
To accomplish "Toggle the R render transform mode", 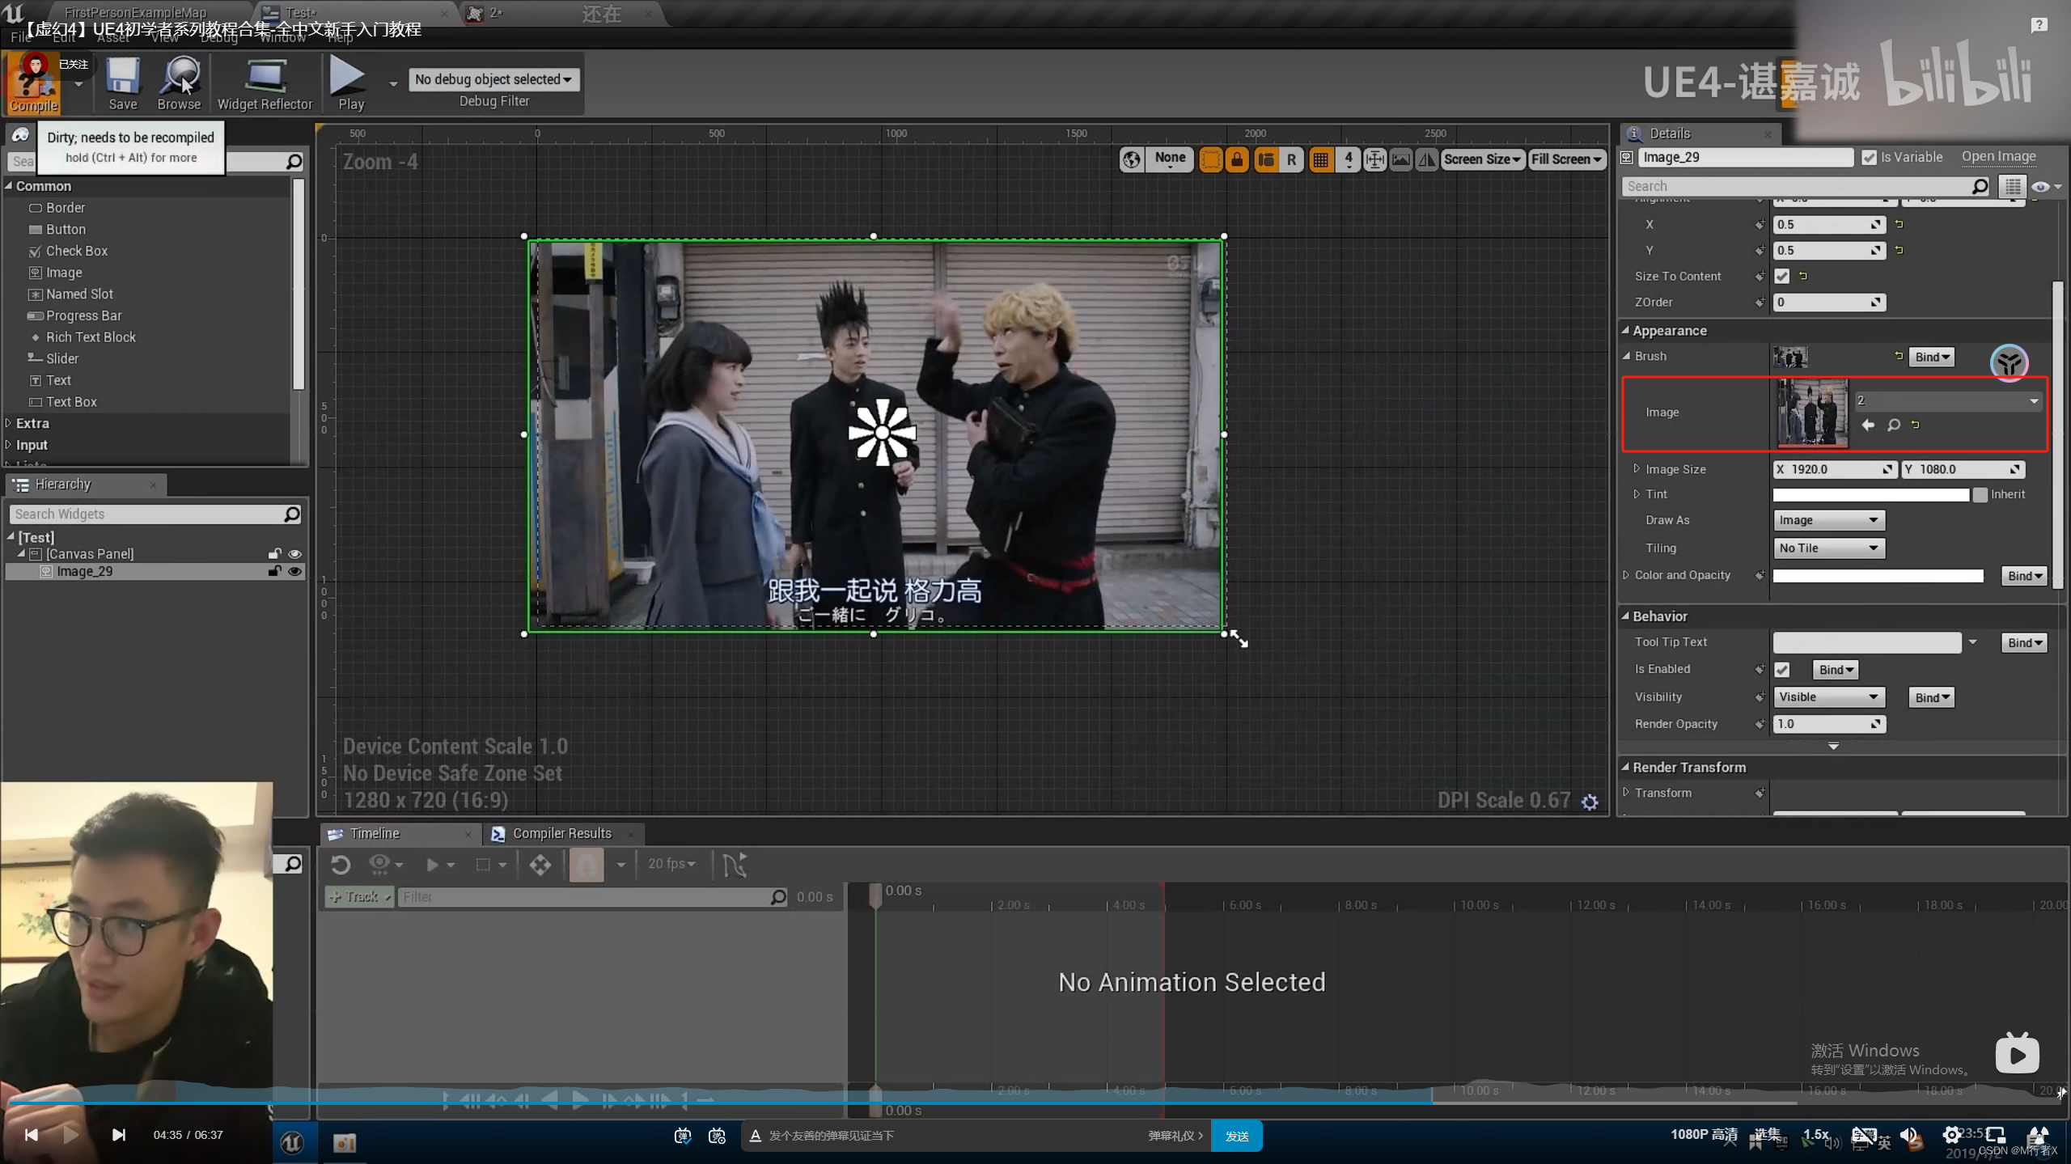I will point(1292,159).
